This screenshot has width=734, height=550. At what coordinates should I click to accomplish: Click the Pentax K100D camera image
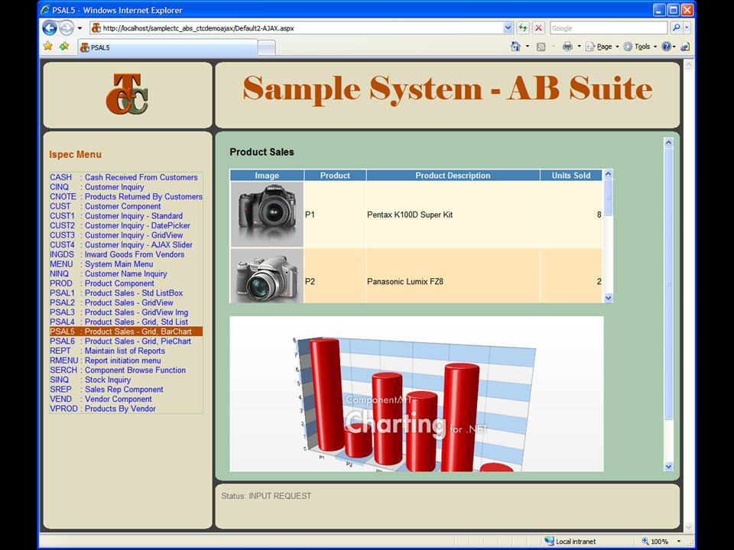[267, 215]
